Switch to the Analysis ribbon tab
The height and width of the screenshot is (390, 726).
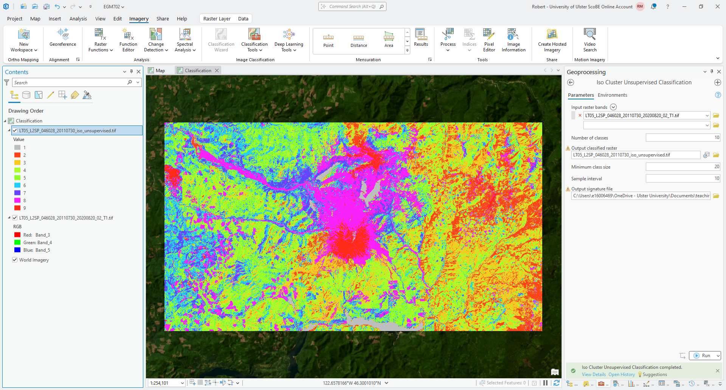pos(78,19)
